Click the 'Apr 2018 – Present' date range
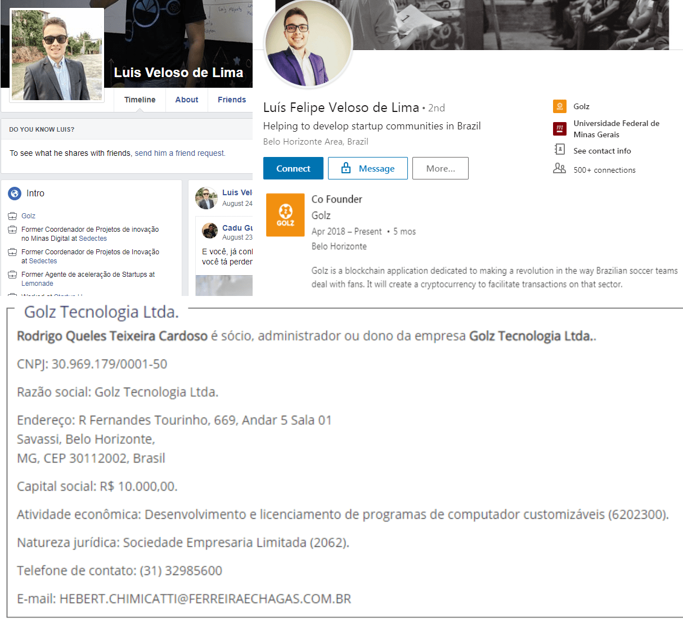Viewport: 683px width, 620px height. click(x=347, y=232)
